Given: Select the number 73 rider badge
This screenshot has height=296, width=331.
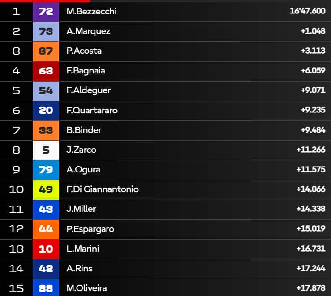Looking at the screenshot, I should click(46, 31).
